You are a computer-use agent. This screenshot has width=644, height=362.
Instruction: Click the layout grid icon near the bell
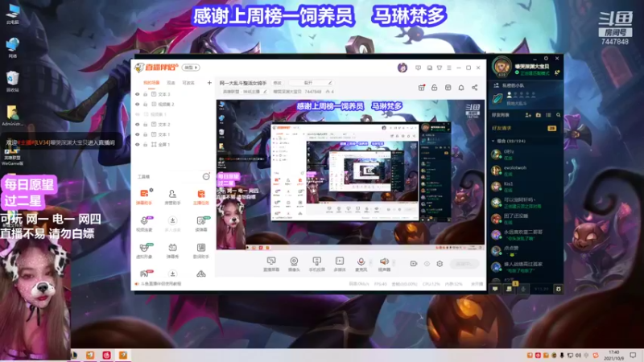[448, 88]
